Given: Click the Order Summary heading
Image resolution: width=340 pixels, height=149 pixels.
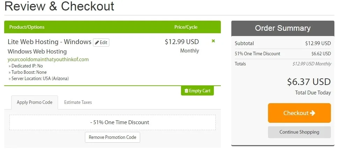Looking at the screenshot, I should point(283,28).
